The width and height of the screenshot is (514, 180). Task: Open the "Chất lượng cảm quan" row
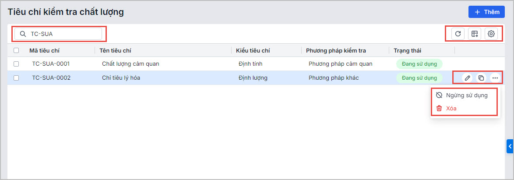(130, 64)
